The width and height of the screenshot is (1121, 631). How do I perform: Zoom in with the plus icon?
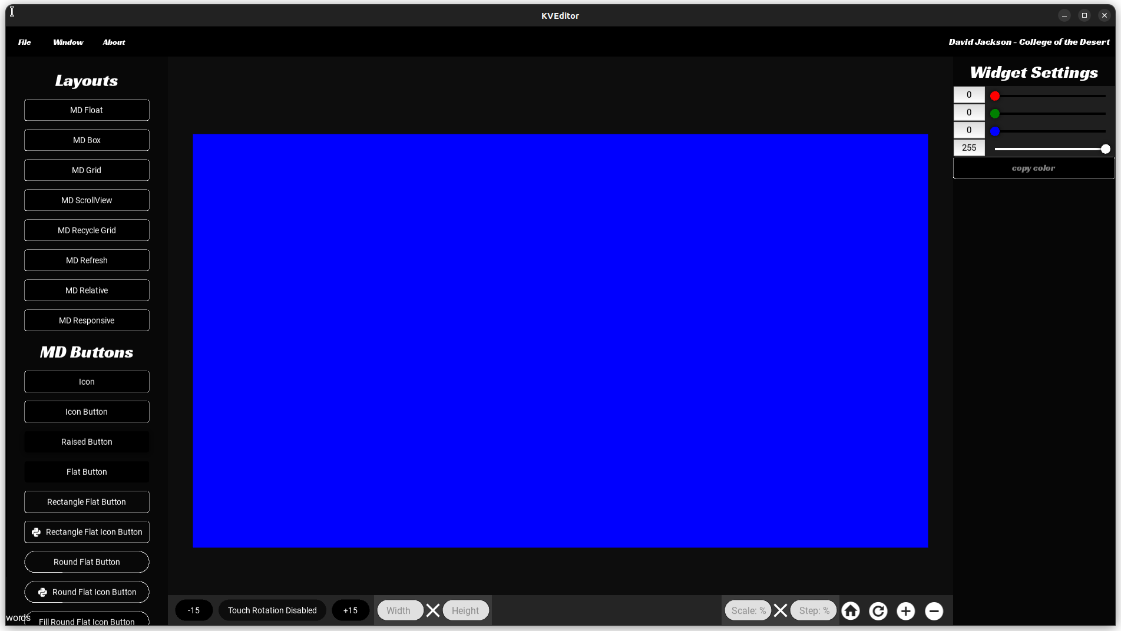click(906, 610)
